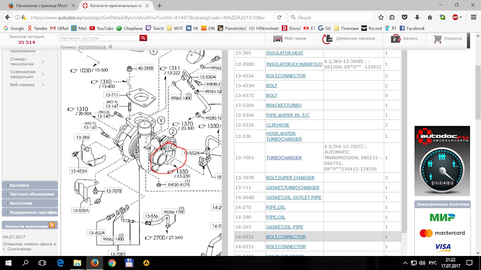This screenshot has height=270, width=481.
Task: Click the Артикул детали search field
Action: [99, 38]
